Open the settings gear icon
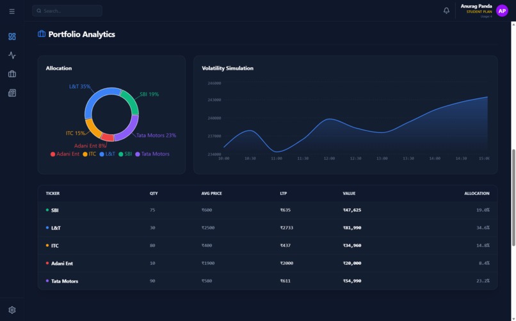The image size is (516, 321). coord(12,310)
